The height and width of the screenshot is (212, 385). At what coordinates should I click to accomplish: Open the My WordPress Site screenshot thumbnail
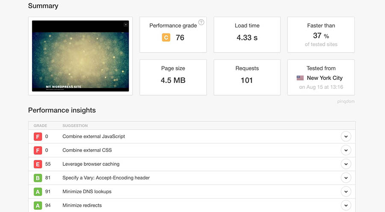[80, 56]
